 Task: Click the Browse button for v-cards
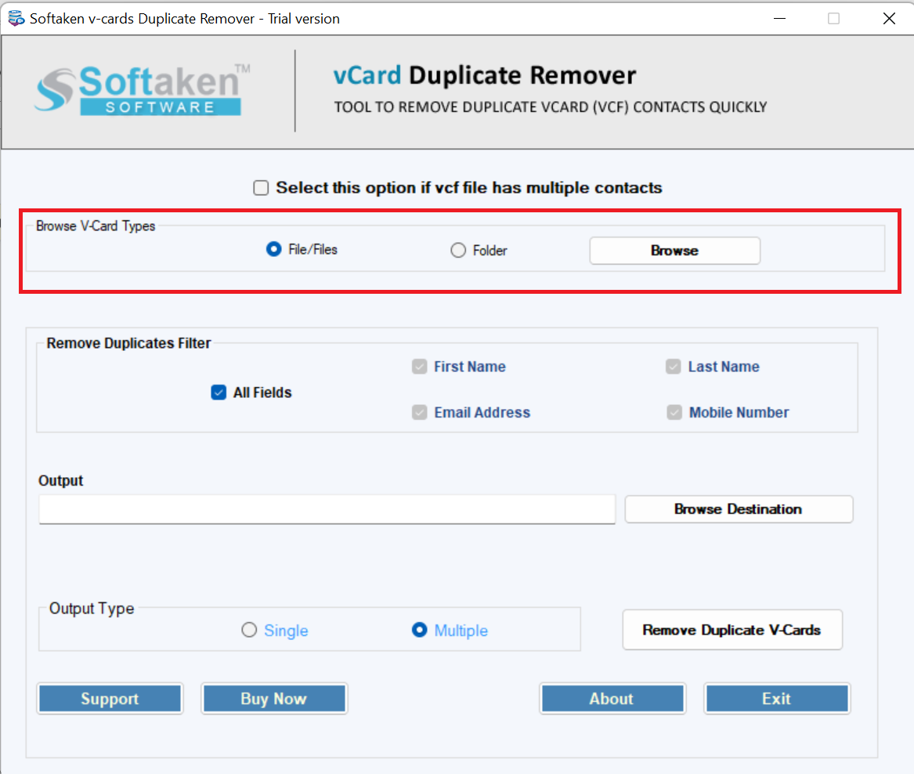[x=674, y=250]
